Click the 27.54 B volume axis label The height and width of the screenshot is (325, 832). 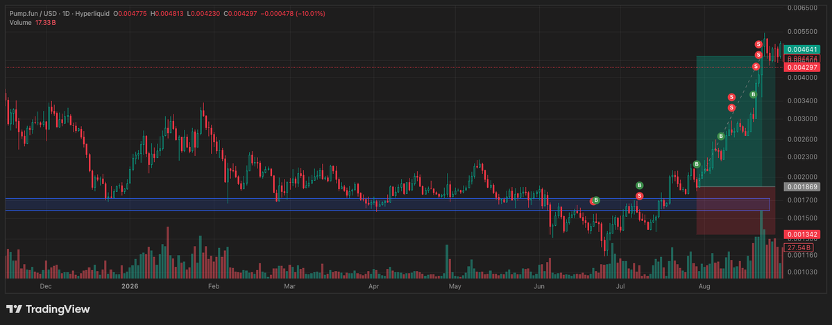[800, 247]
